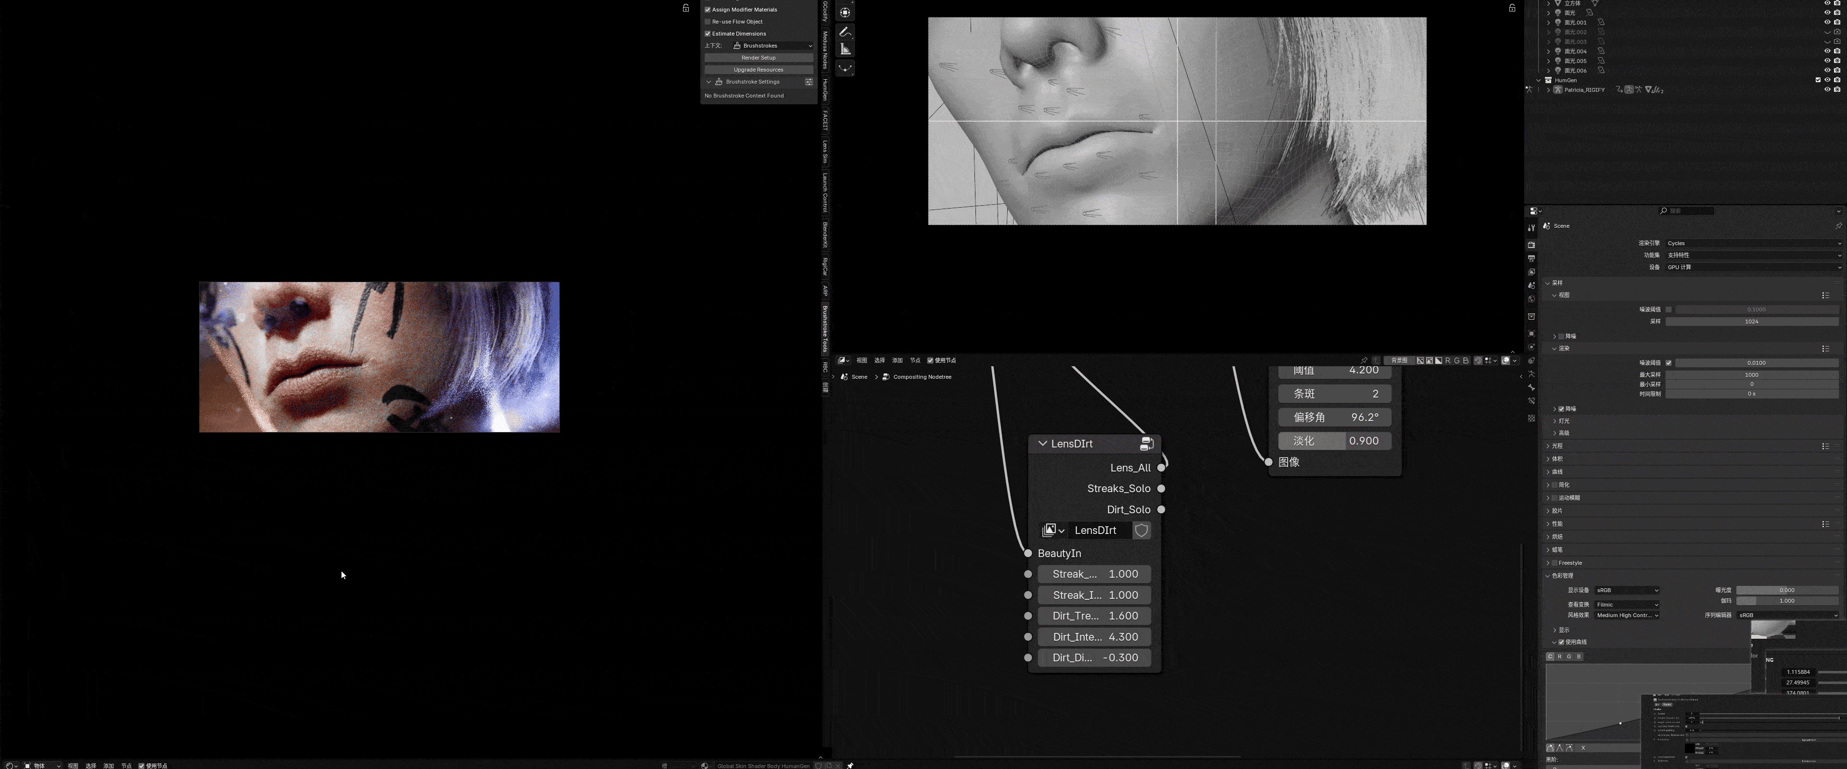Click the LensDIrt node group edit icon

[x=1146, y=444]
